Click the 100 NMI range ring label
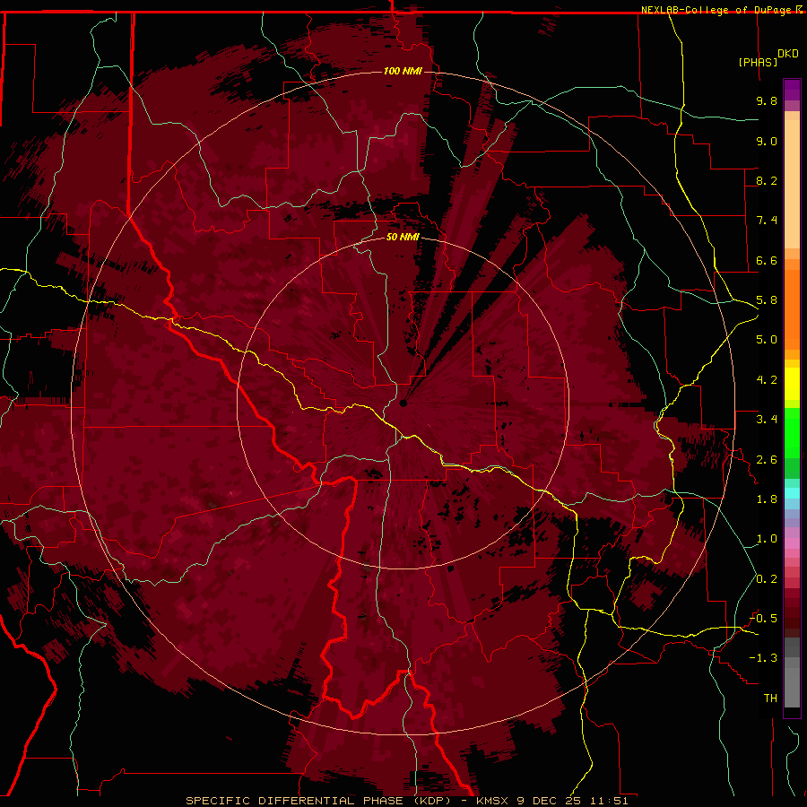The width and height of the screenshot is (807, 807). click(403, 71)
